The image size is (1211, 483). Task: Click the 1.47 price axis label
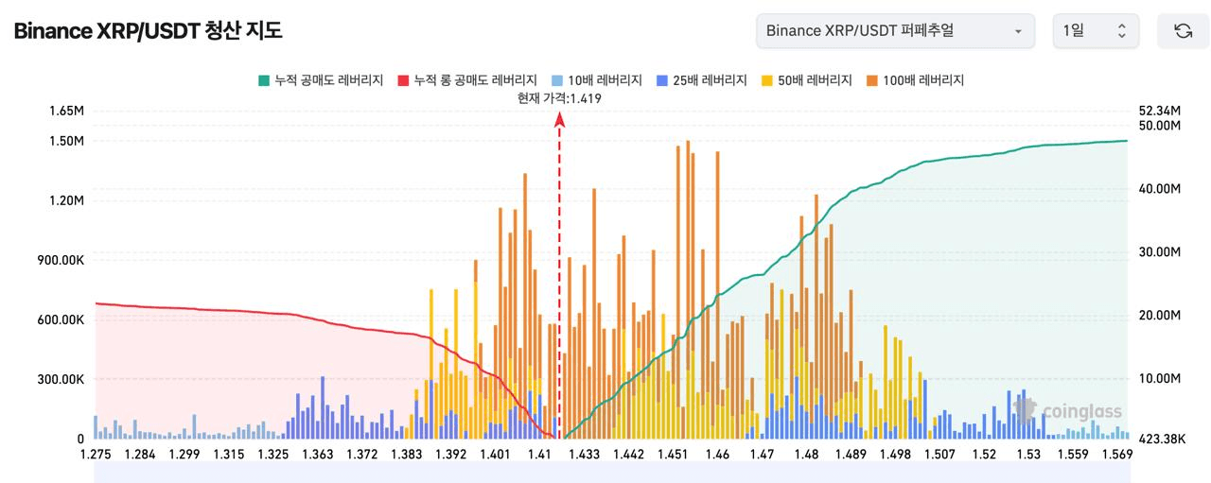pyautogui.click(x=762, y=455)
